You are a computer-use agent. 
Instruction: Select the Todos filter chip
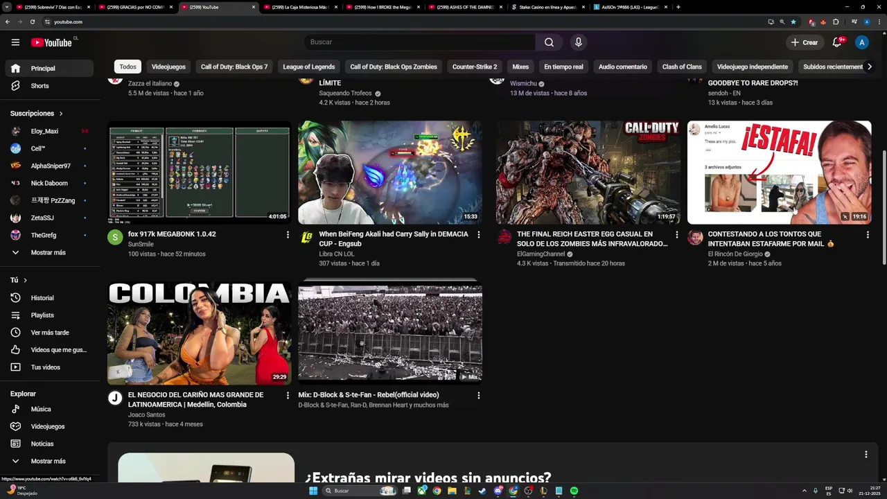(x=128, y=67)
